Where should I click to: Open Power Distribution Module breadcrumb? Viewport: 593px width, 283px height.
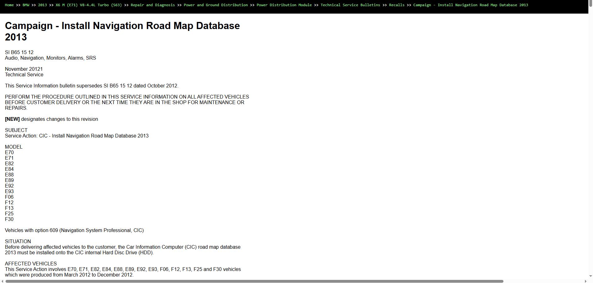coord(284,5)
